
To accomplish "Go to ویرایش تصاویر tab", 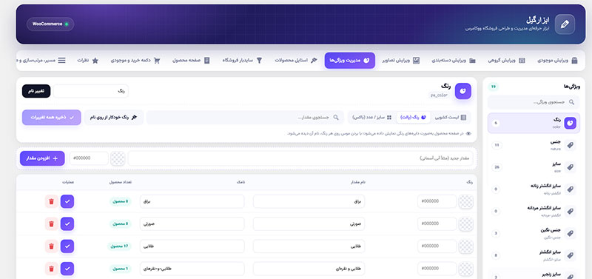I will [400, 61].
